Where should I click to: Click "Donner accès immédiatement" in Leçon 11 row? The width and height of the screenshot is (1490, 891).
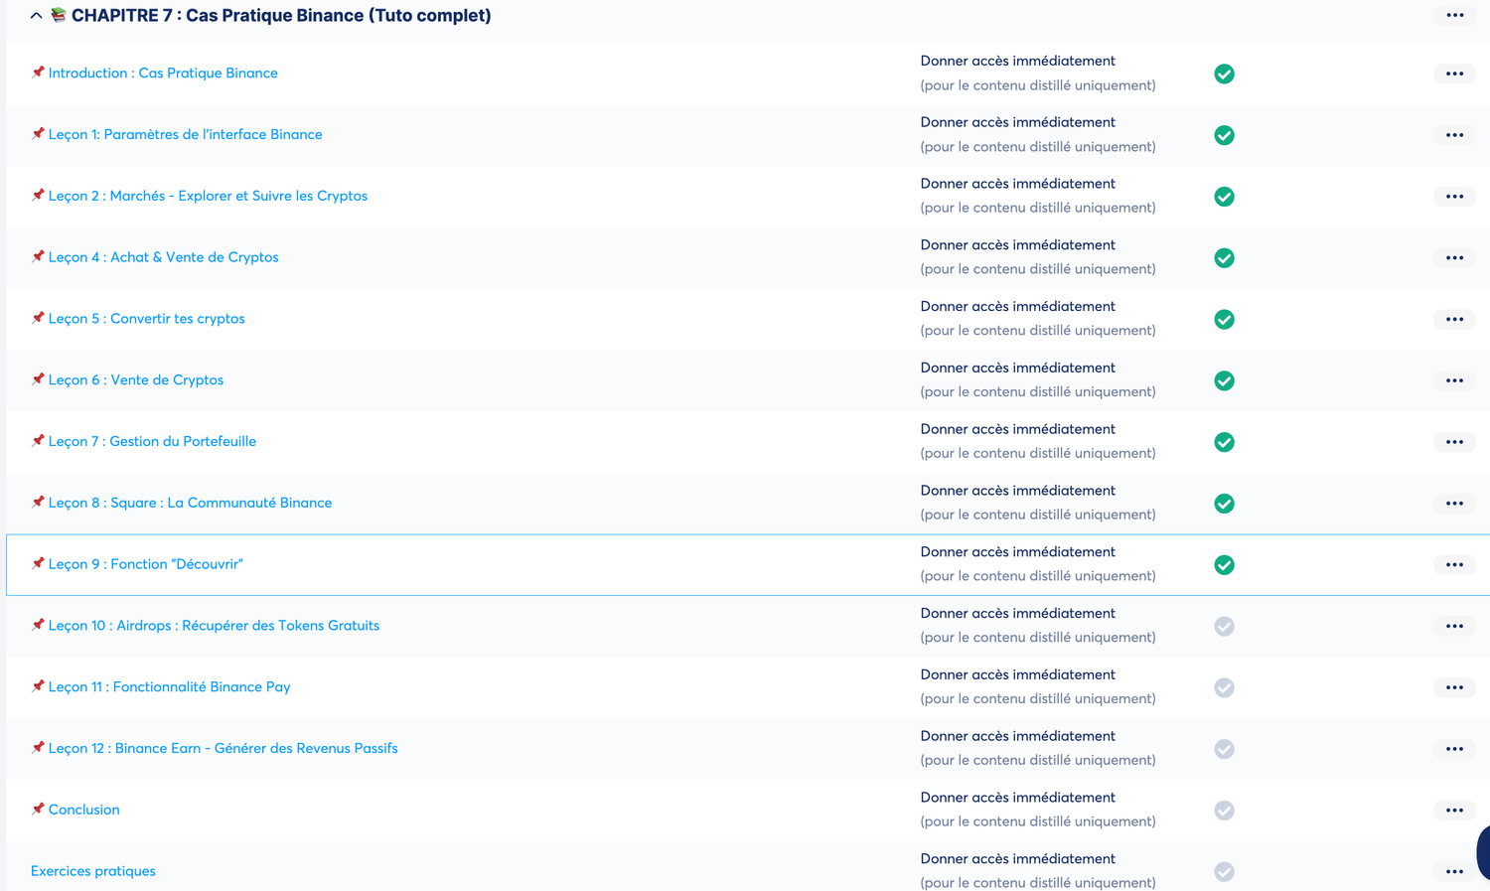click(1018, 675)
